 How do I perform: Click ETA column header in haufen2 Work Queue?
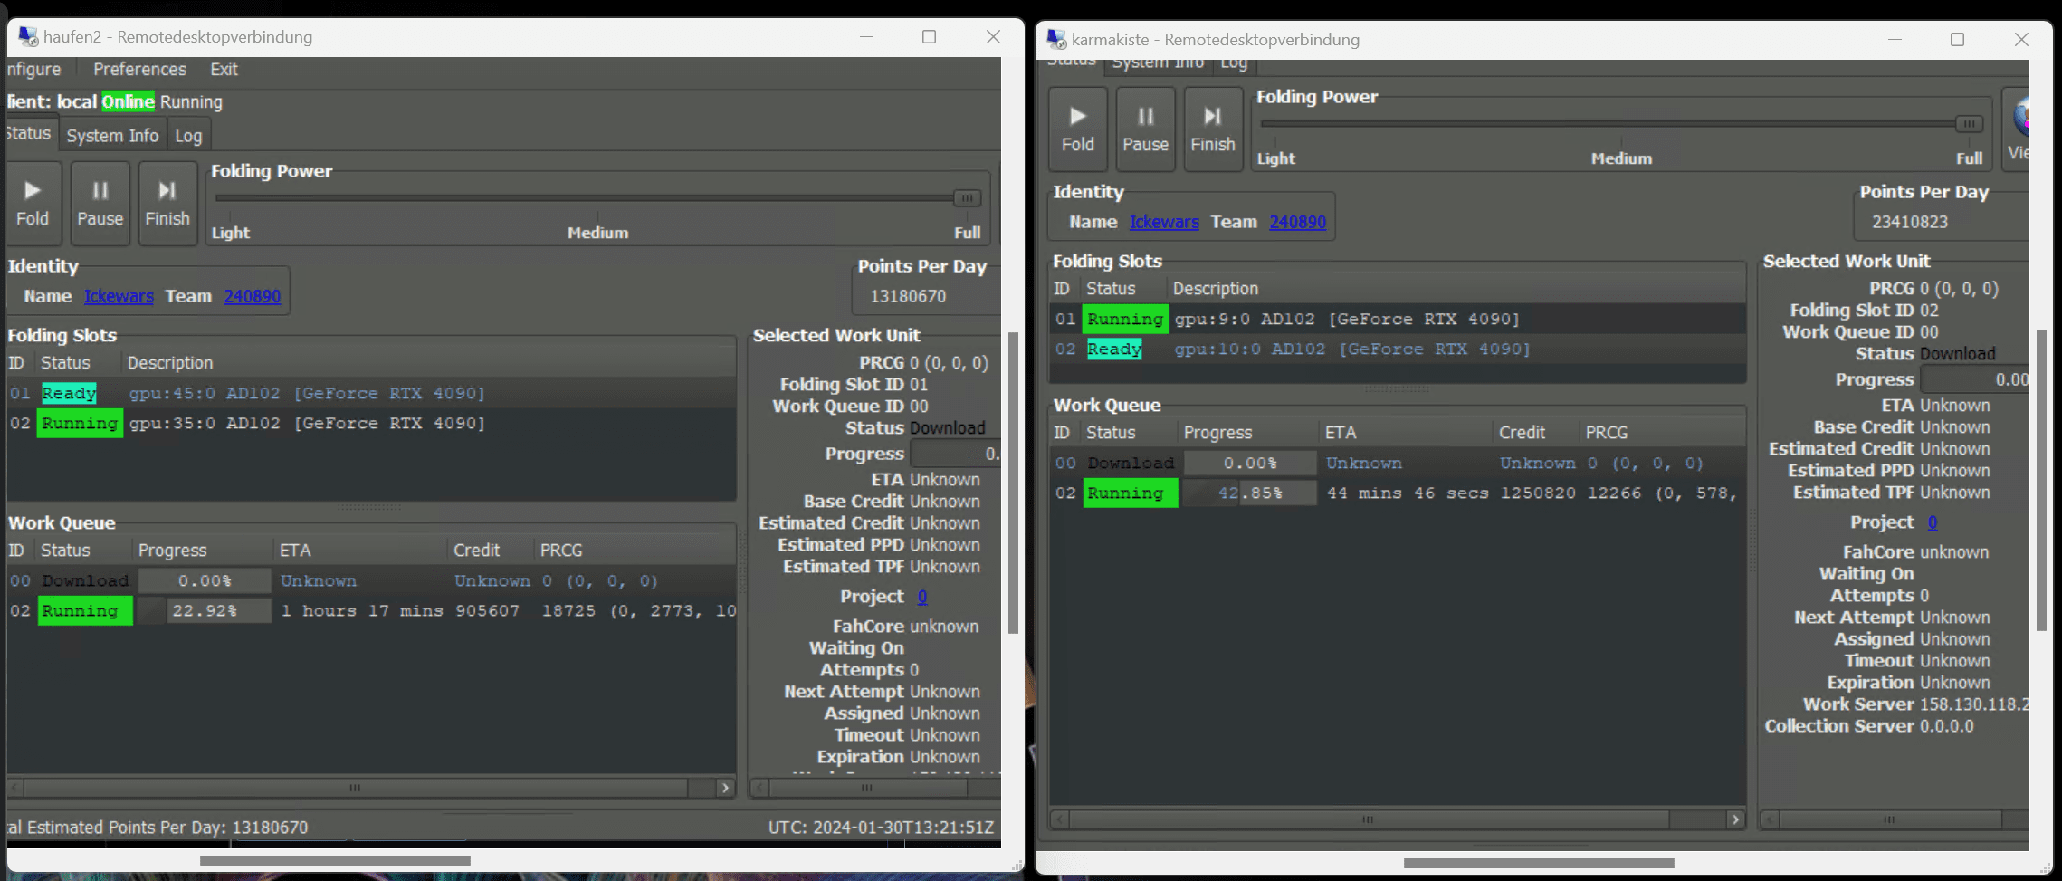360,551
